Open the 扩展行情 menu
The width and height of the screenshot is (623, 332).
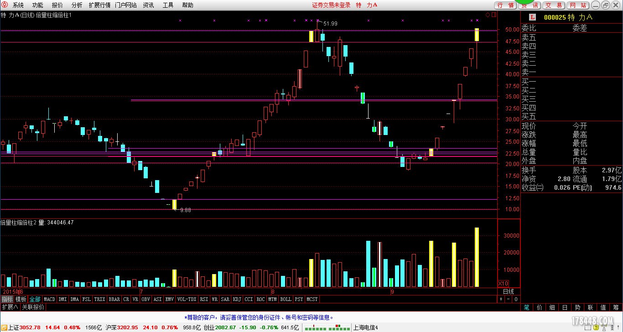[x=99, y=5]
